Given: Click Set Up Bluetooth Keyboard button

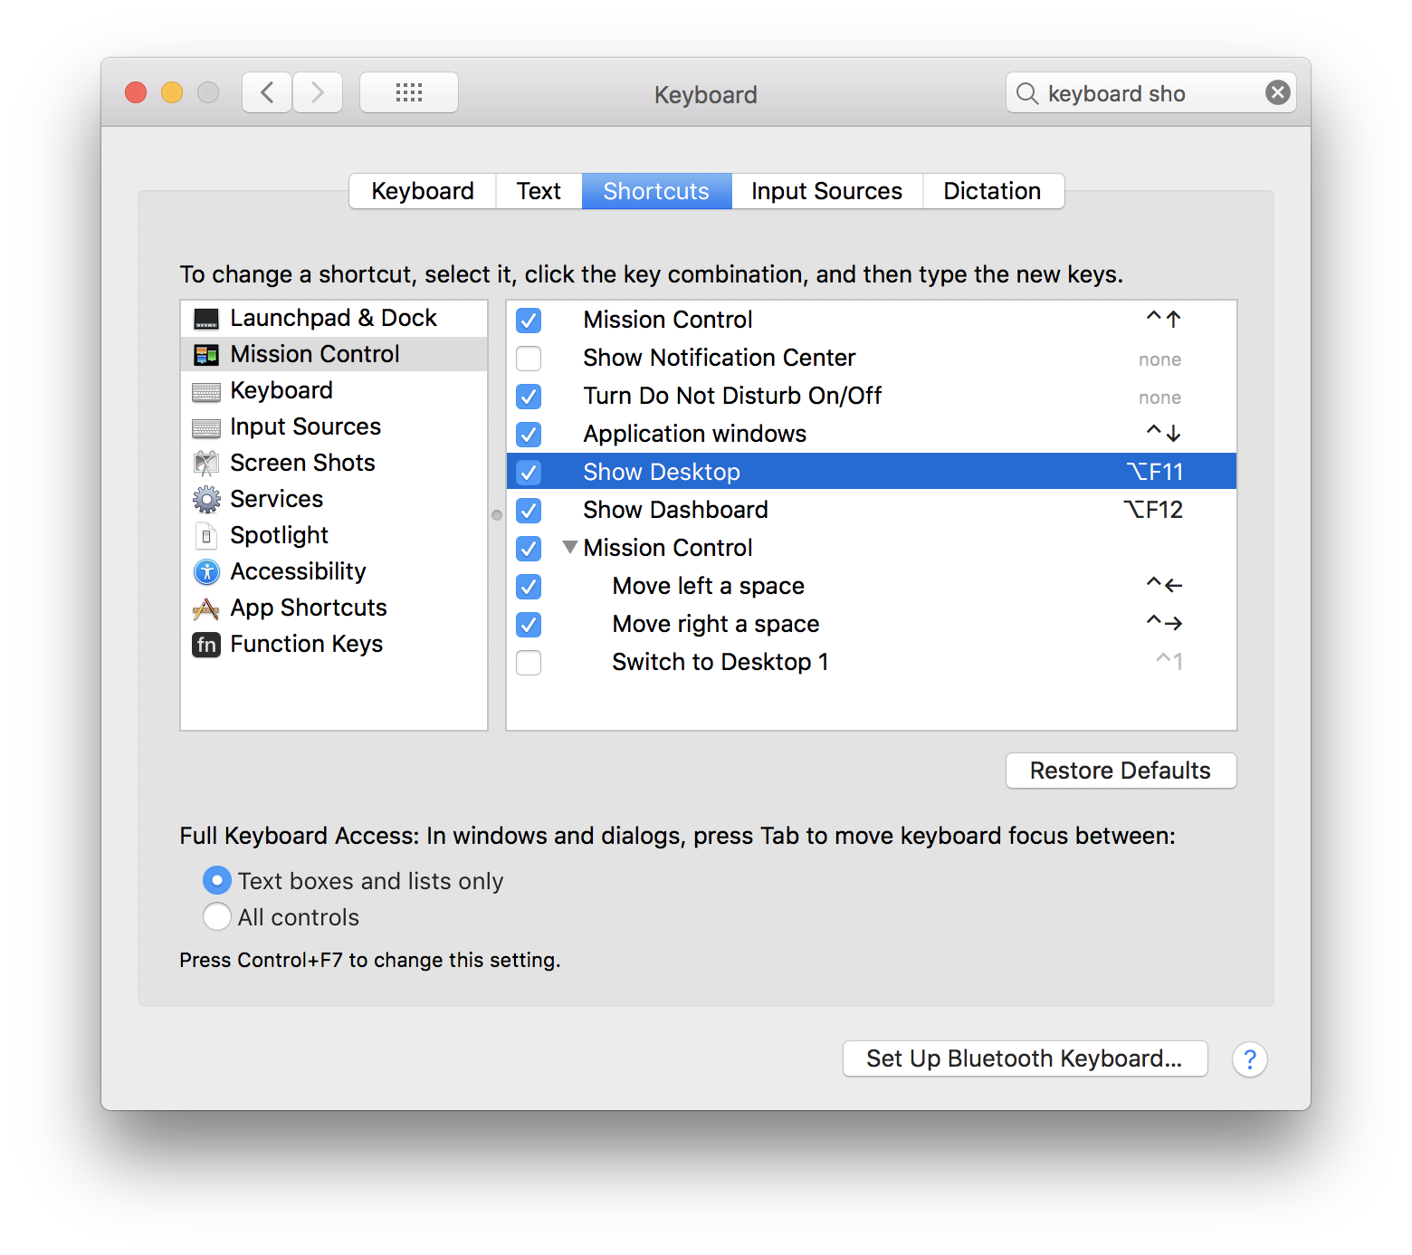Looking at the screenshot, I should pyautogui.click(x=1025, y=1059).
